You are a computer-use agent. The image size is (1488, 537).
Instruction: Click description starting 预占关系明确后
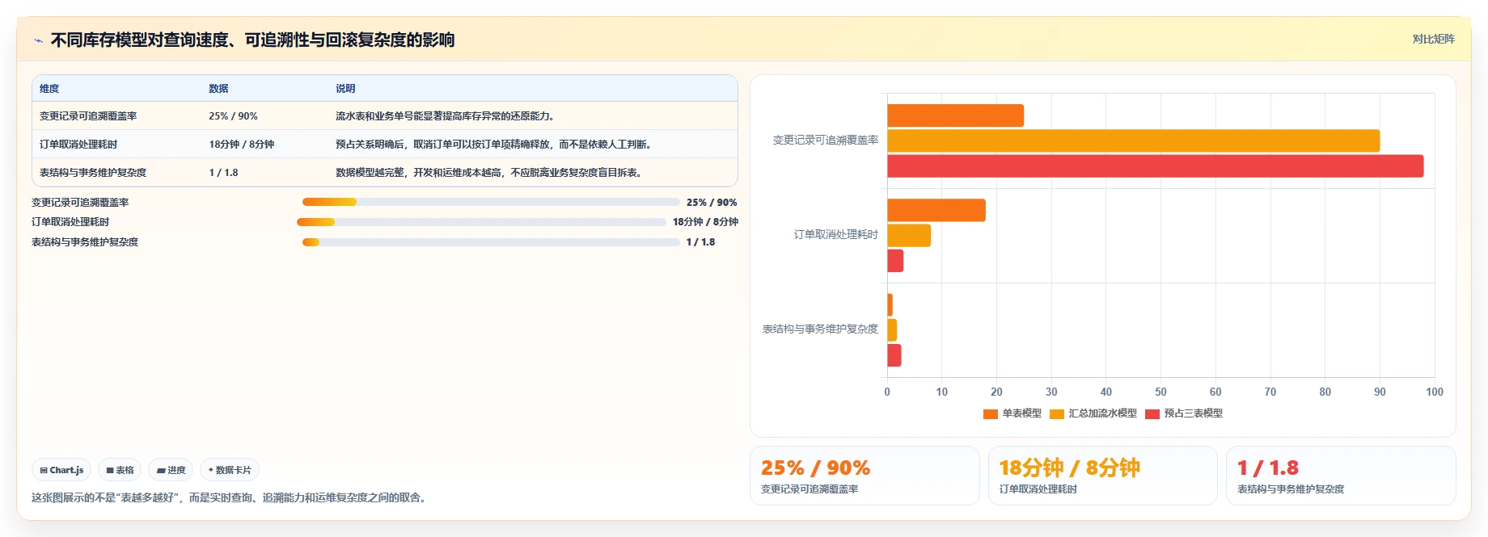coord(494,145)
